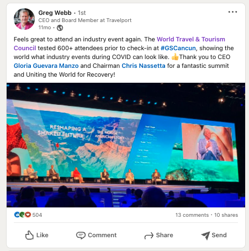Open the summit stage photo

pos(126,145)
